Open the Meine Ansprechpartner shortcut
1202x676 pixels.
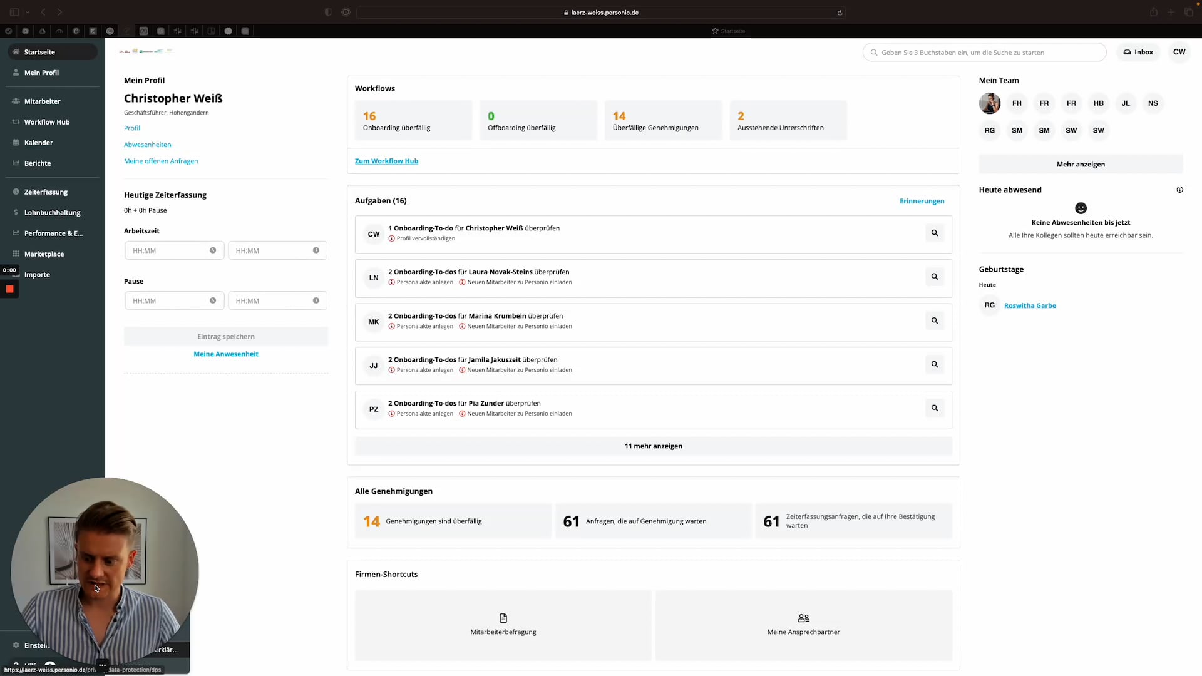coord(803,625)
